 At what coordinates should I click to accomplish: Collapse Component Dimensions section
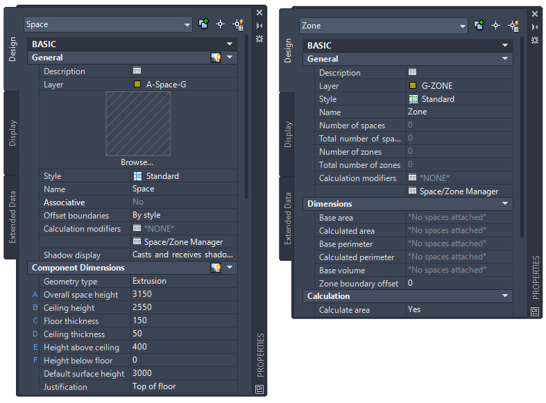tap(230, 267)
